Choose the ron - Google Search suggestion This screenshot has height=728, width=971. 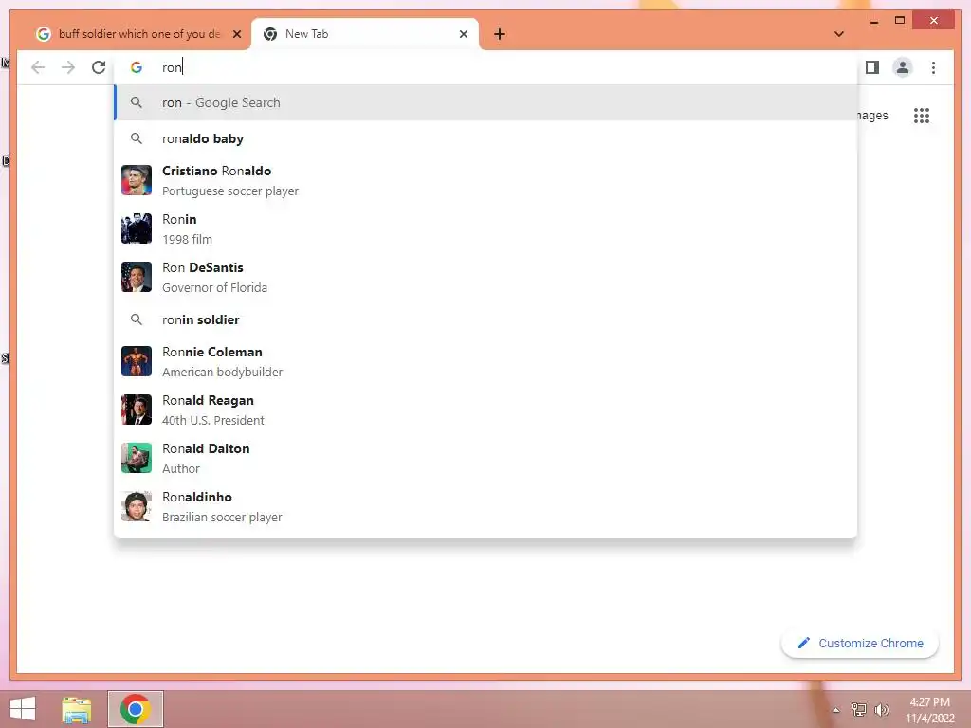[x=485, y=102]
